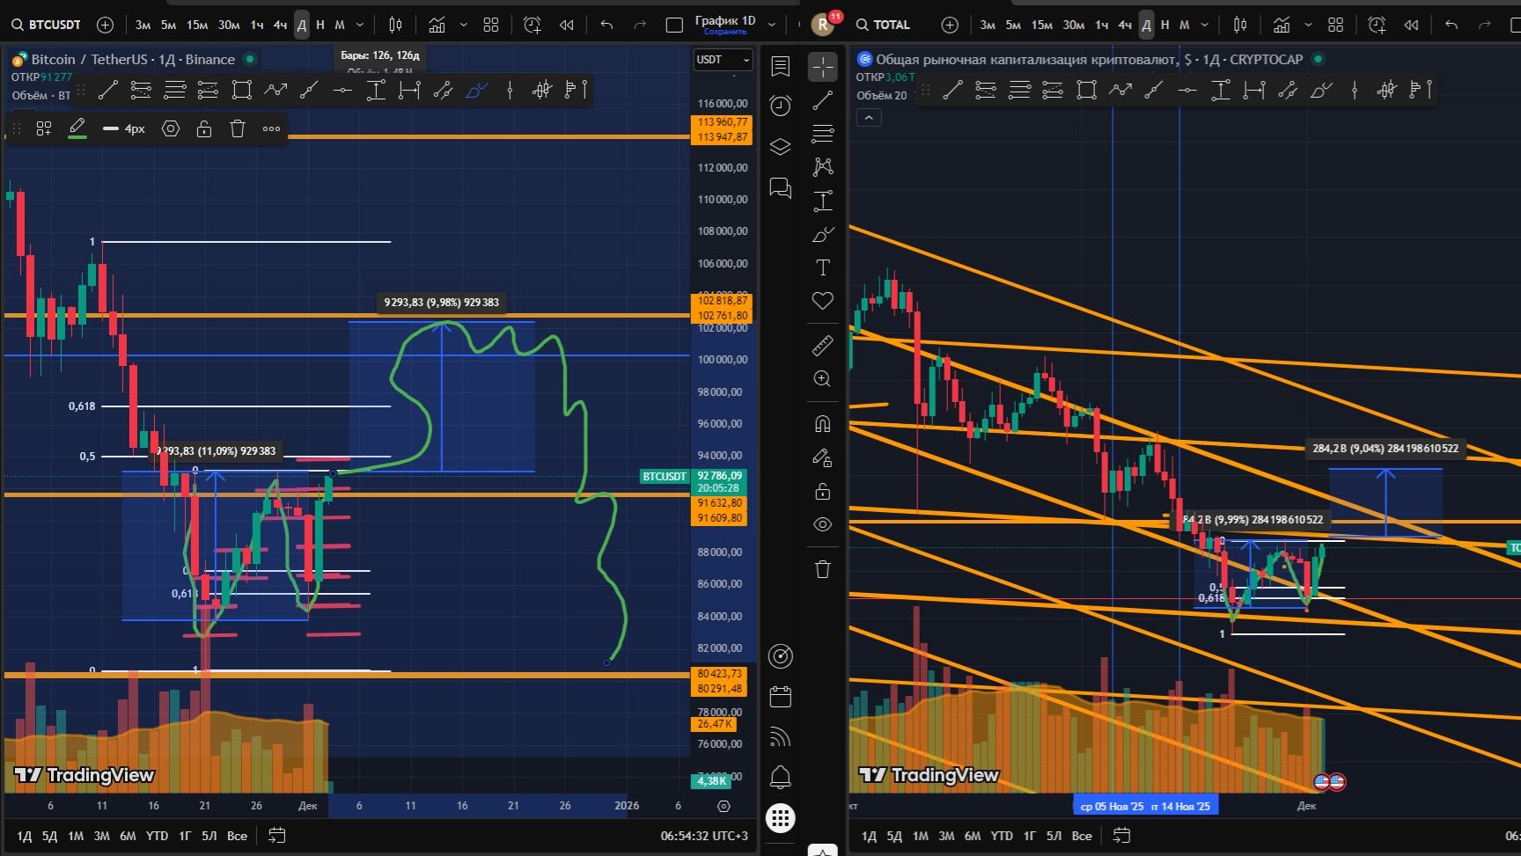Open apps grid launcher at sidebar bottom
Viewport: 1521px width, 856px height.
(x=780, y=818)
